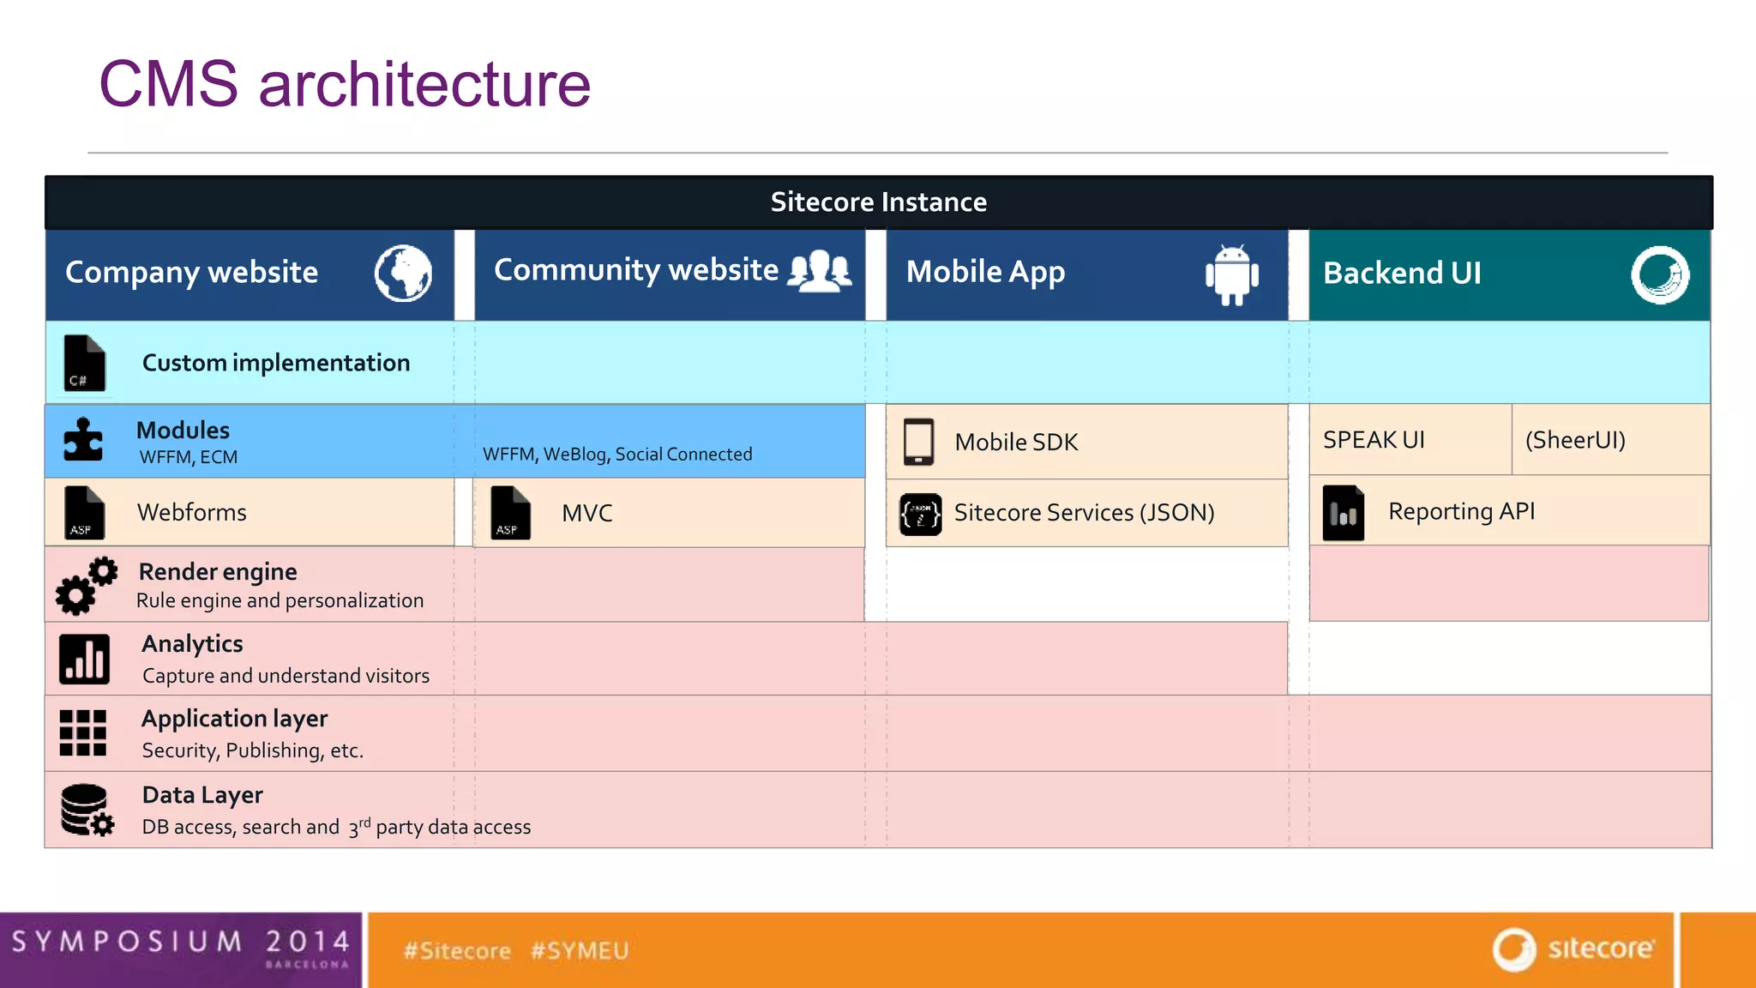Click 'Capture and understand visitors' text
This screenshot has height=988, width=1756.
click(x=286, y=676)
